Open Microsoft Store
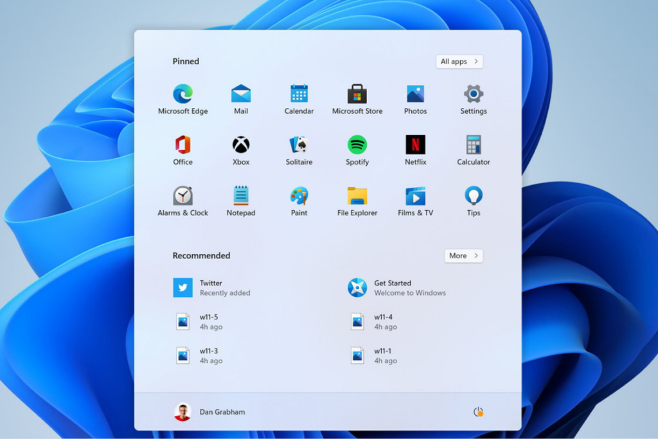658x439 pixels. pyautogui.click(x=357, y=99)
